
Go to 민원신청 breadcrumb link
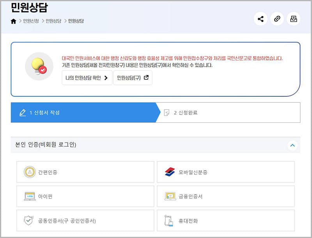pyautogui.click(x=31, y=21)
